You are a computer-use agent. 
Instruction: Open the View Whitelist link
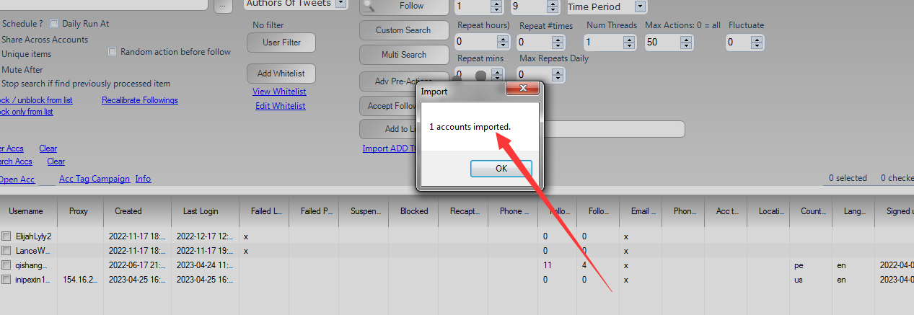(279, 92)
